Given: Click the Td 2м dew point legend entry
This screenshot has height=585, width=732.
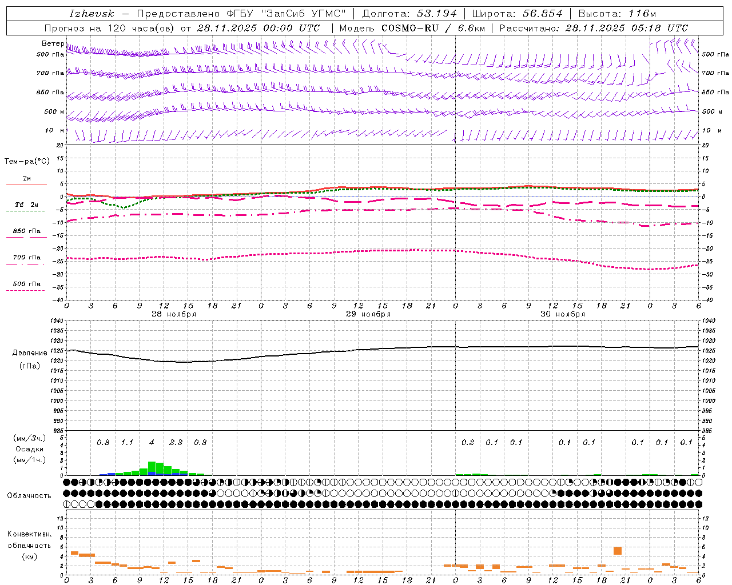Looking at the screenshot, I should pos(26,205).
